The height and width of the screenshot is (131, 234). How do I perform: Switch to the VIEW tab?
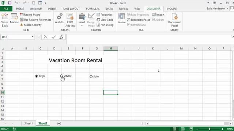137,9
